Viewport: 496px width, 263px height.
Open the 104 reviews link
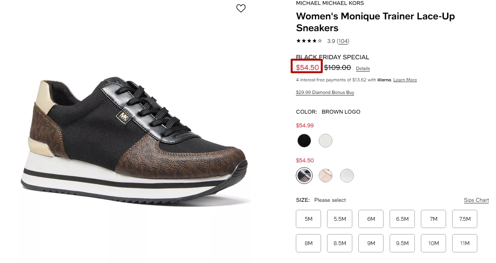pos(343,41)
